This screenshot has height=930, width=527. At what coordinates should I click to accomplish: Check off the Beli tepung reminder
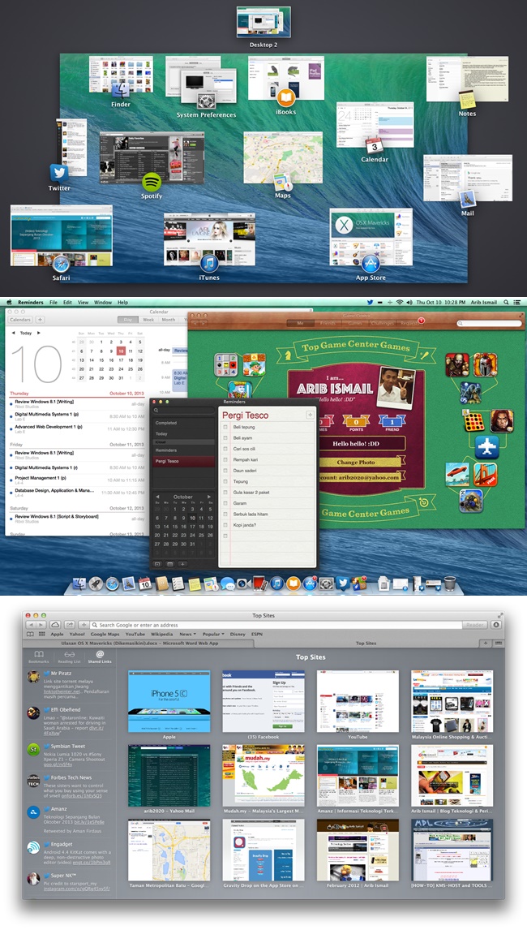point(225,427)
